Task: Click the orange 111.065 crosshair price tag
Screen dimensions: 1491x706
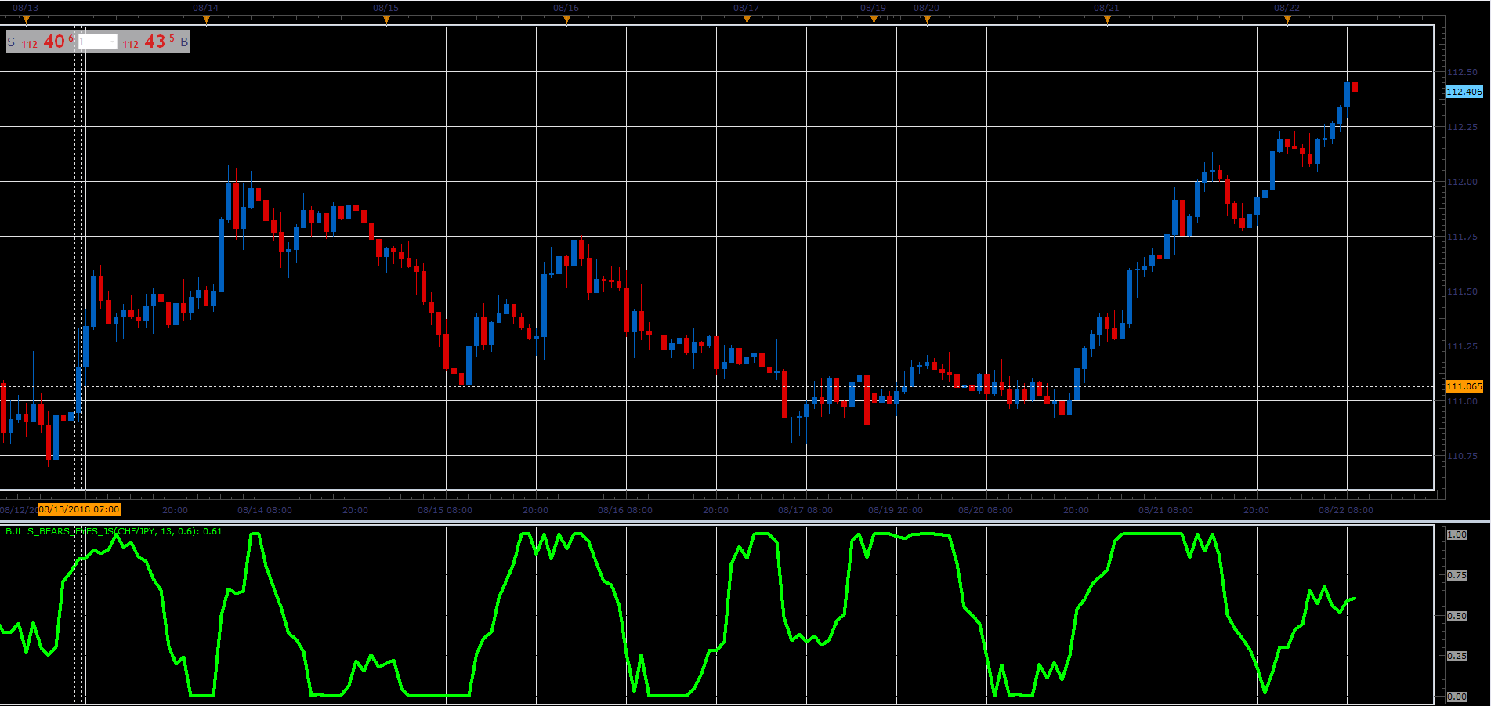Action: (x=1464, y=386)
